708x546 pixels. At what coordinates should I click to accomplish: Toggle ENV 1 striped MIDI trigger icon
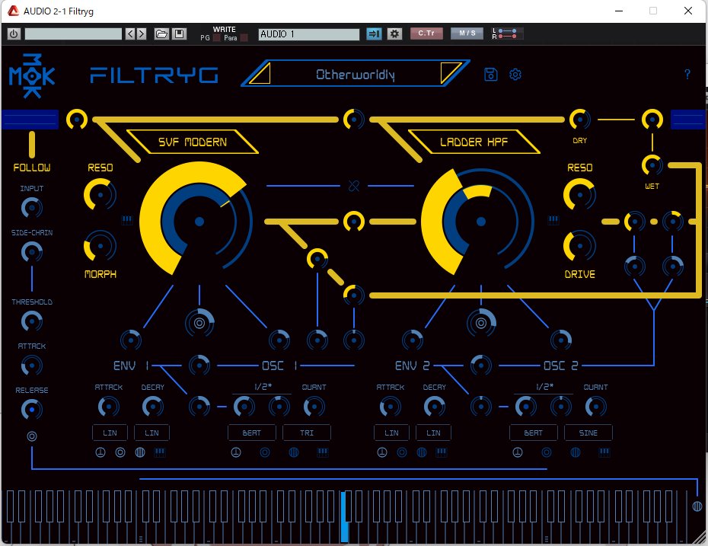click(140, 452)
